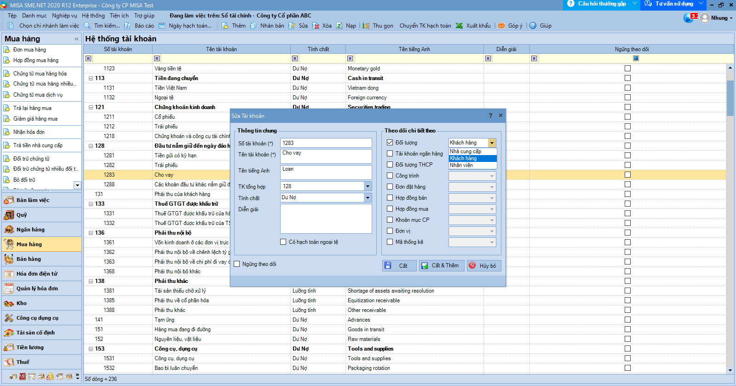Select Nhà cung cấp from dropdown list
This screenshot has height=386, width=736.
tap(473, 151)
